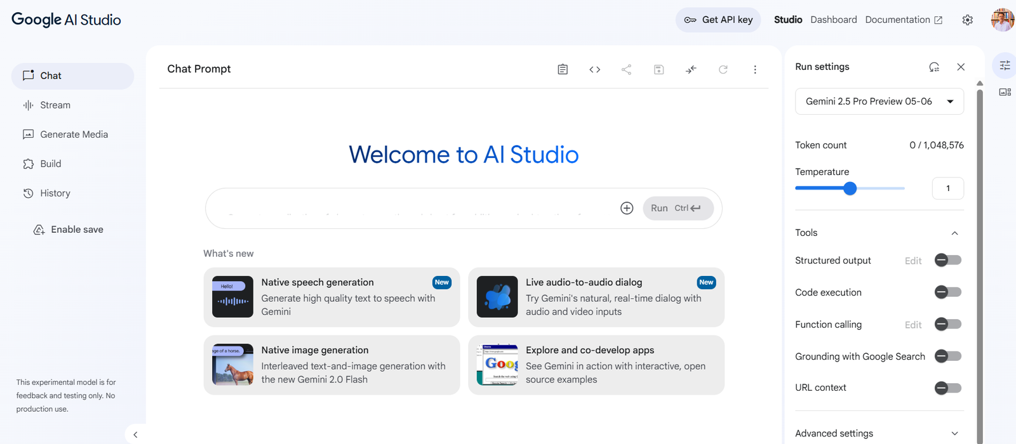Viewport: 1016px width, 444px height.
Task: Click the save prompt floppy-disk icon
Action: tap(658, 69)
